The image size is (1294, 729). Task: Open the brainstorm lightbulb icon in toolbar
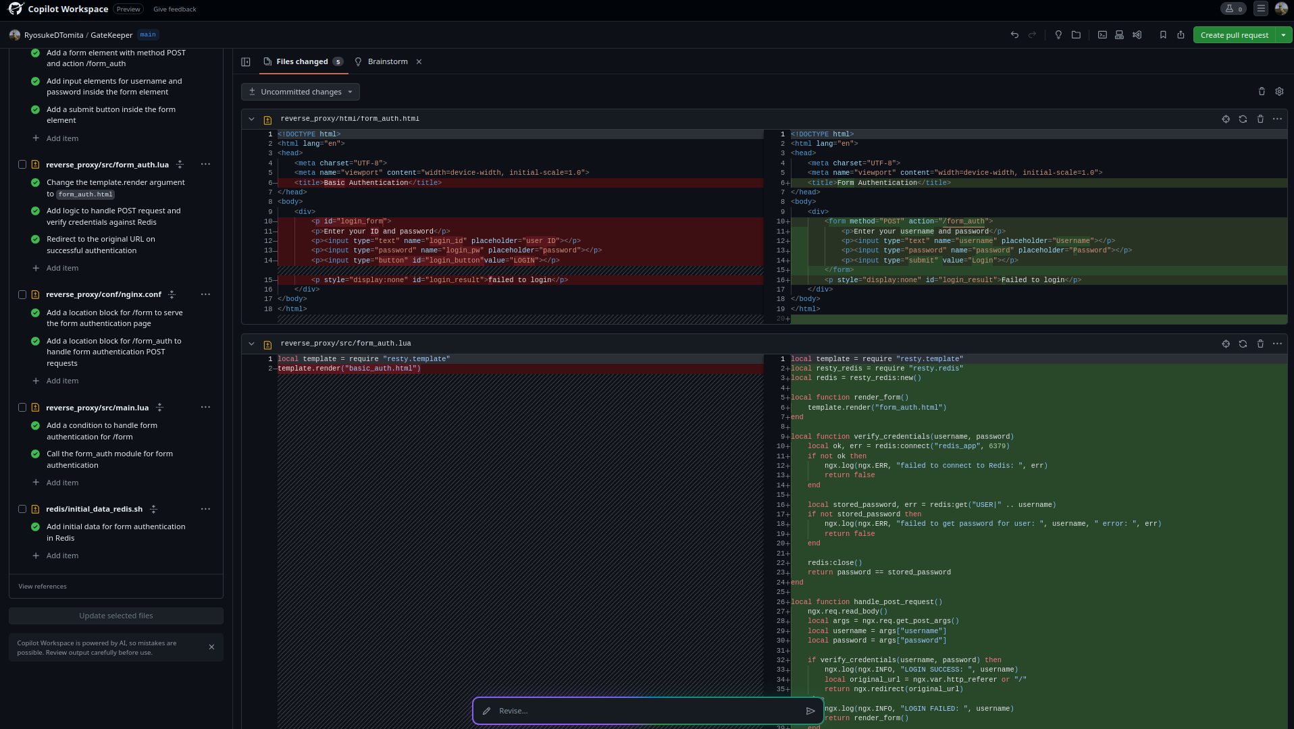pyautogui.click(x=1058, y=35)
